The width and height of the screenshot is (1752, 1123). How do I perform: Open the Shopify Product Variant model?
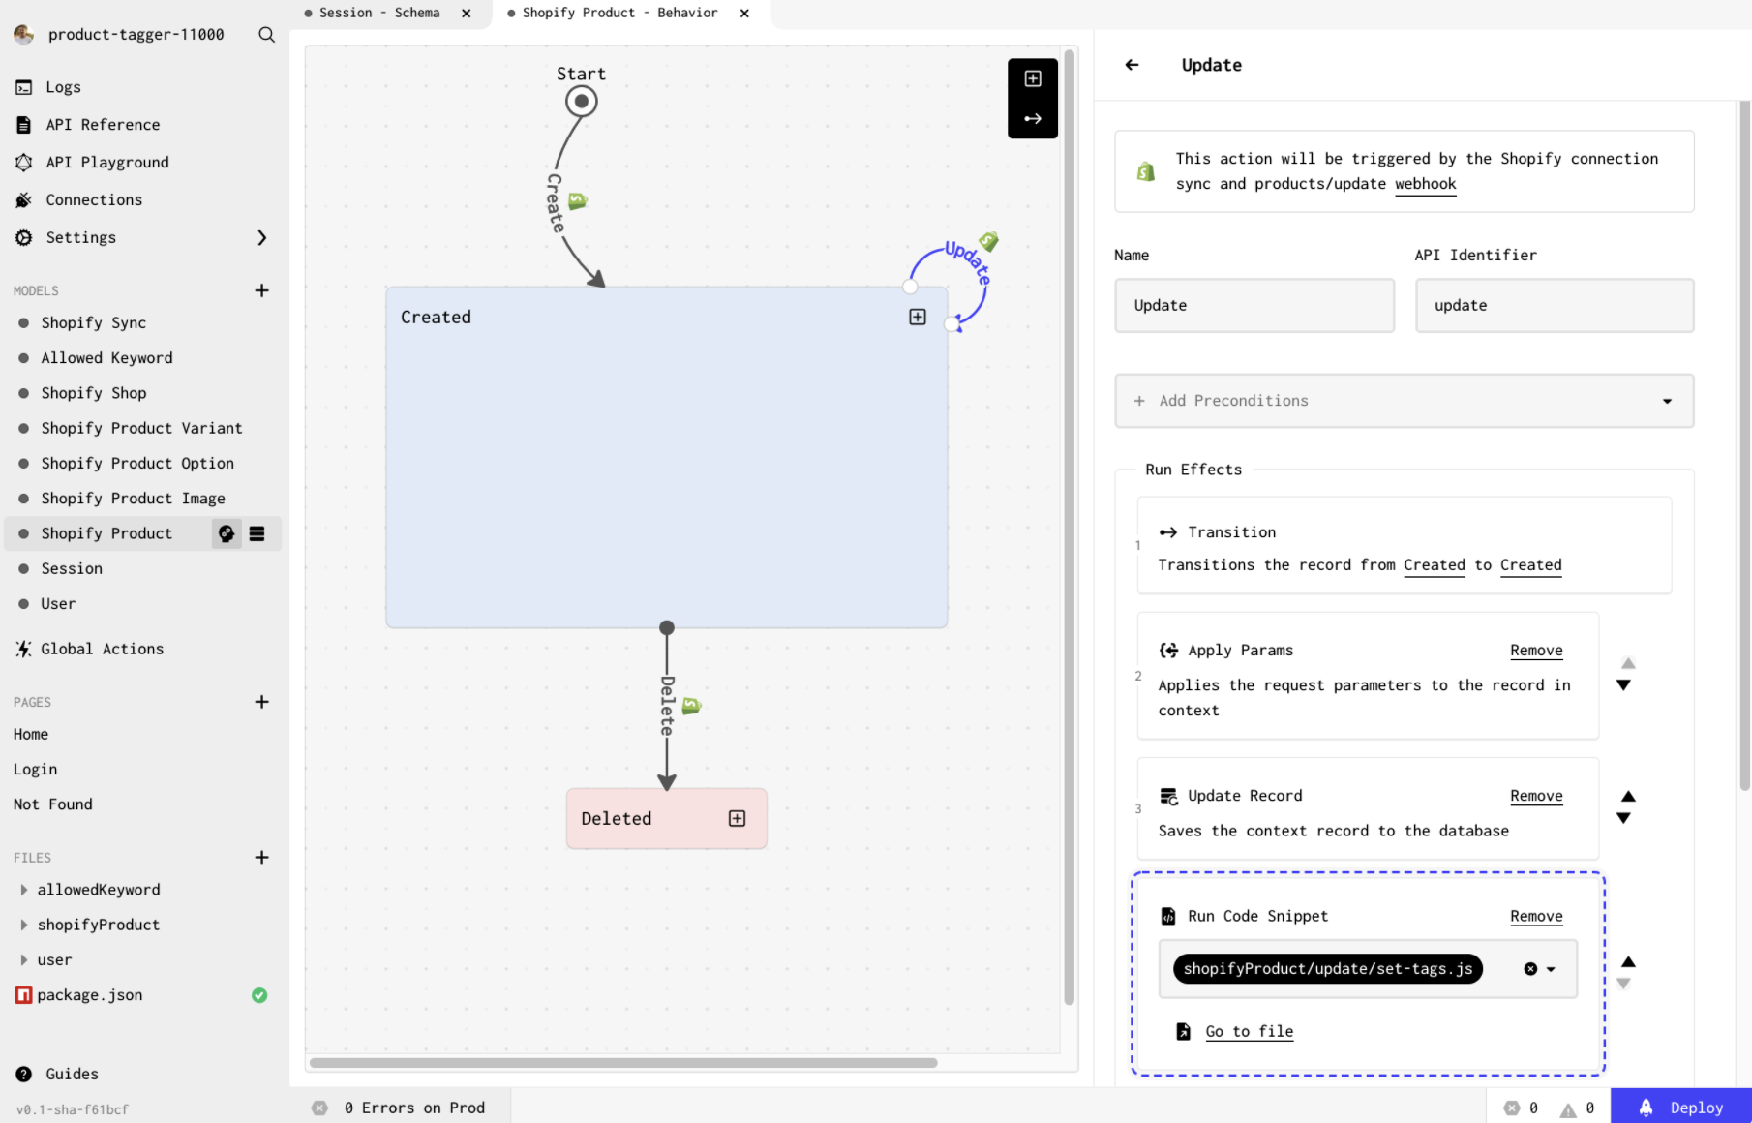141,428
